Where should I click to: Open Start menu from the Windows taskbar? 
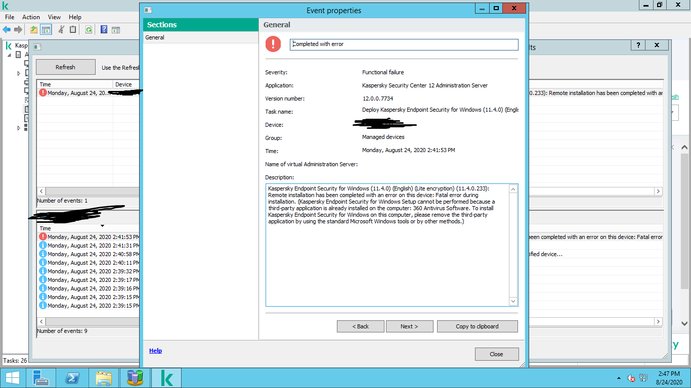[x=13, y=378]
